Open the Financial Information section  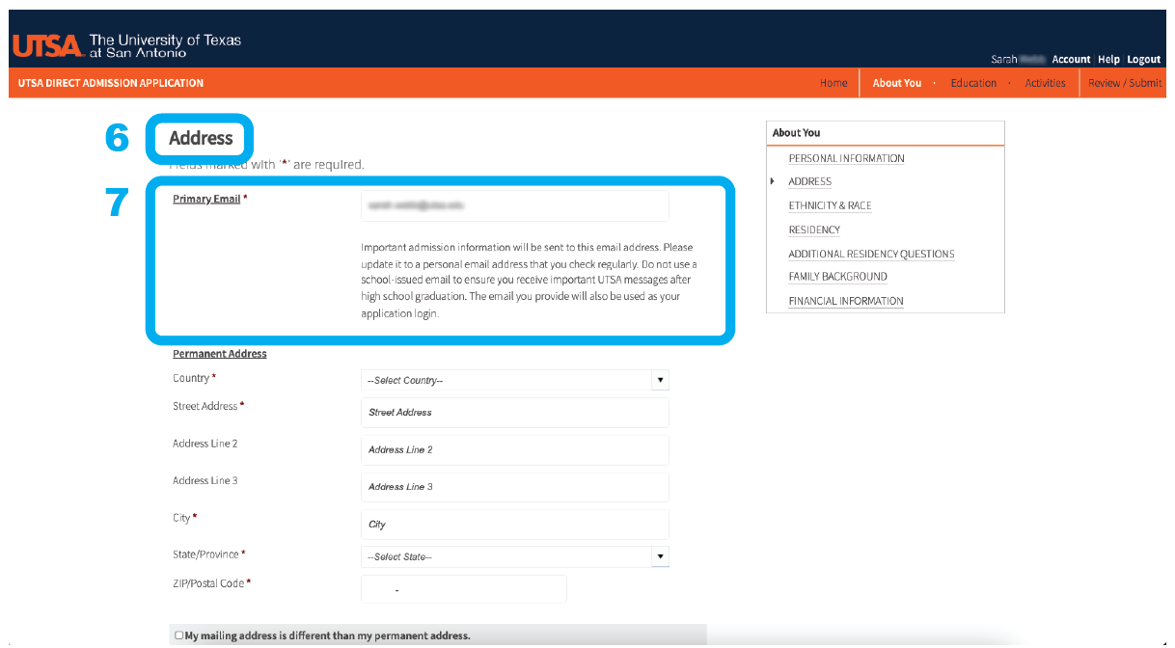pyautogui.click(x=845, y=301)
